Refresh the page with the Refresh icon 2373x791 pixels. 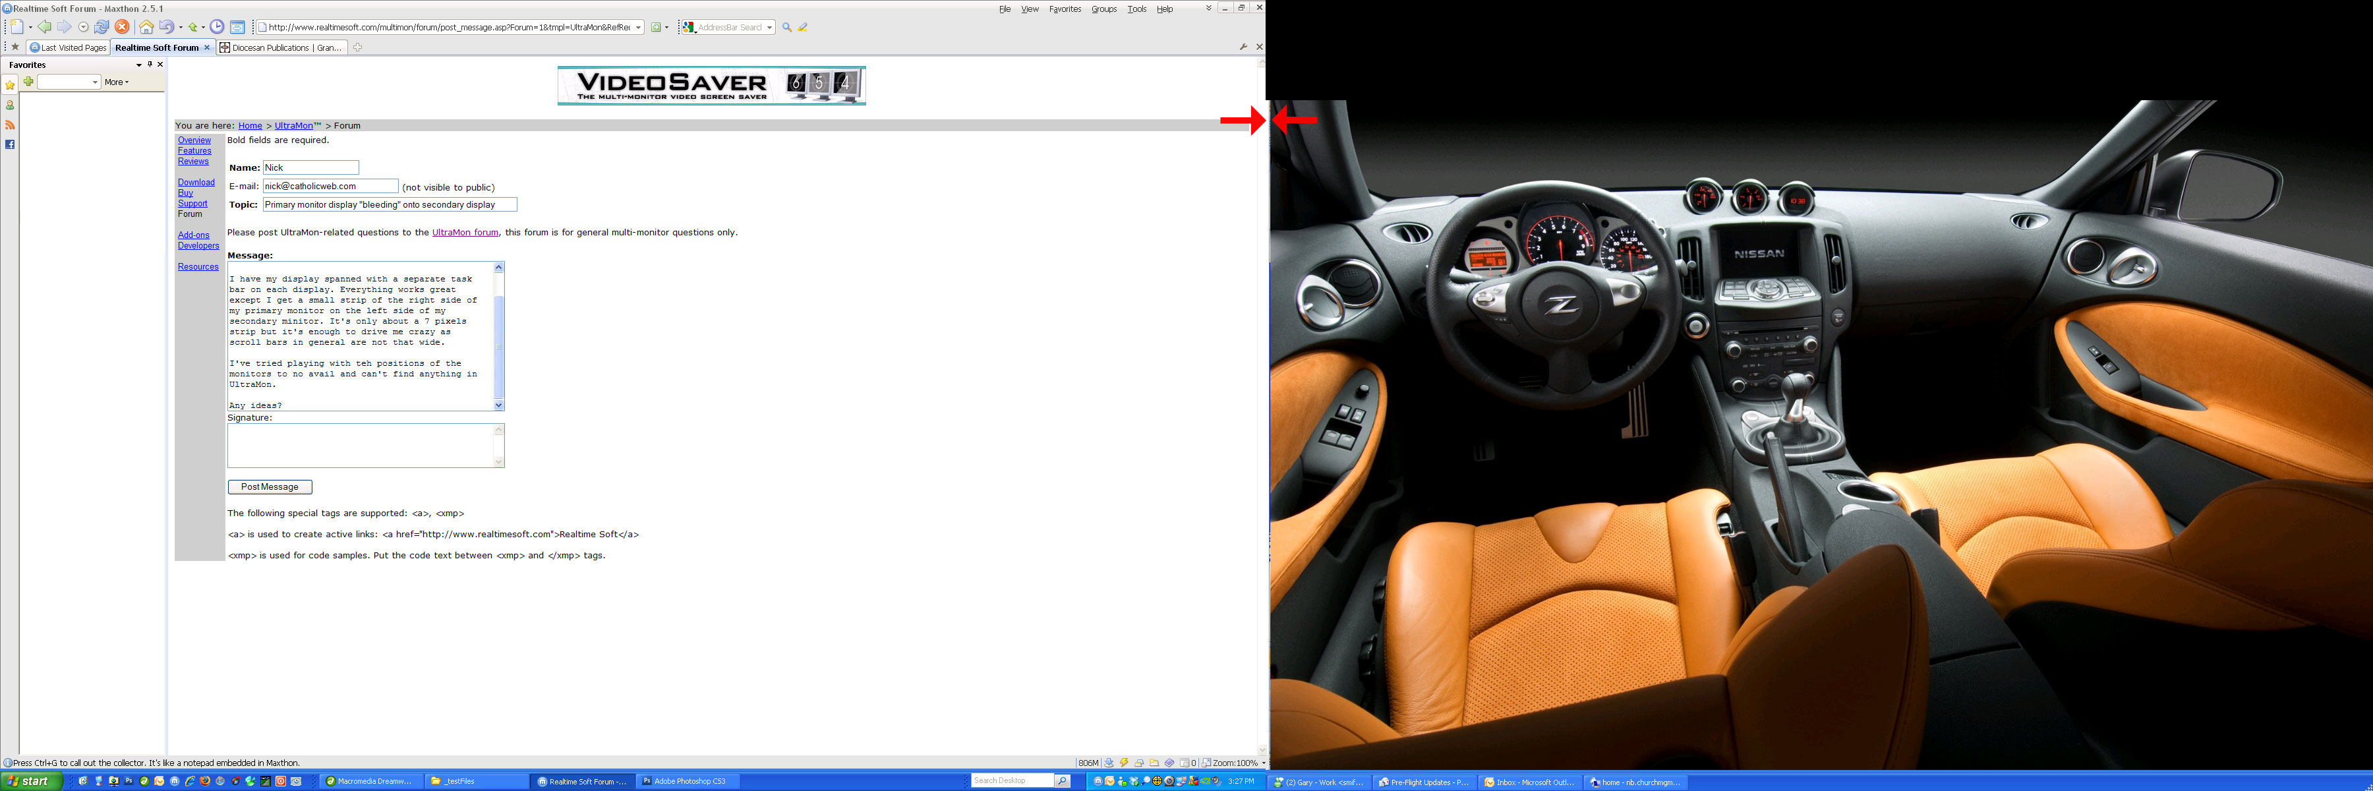pos(102,27)
